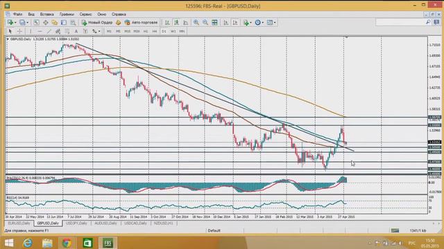This screenshot has height=249, width=444.
Task: Zoom in on the chart
Action: (196, 23)
